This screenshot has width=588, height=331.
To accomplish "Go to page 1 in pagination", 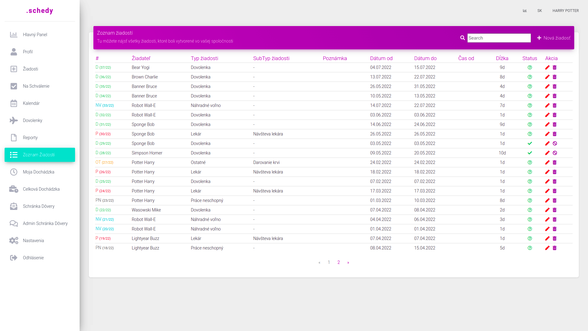I will pos(329,262).
